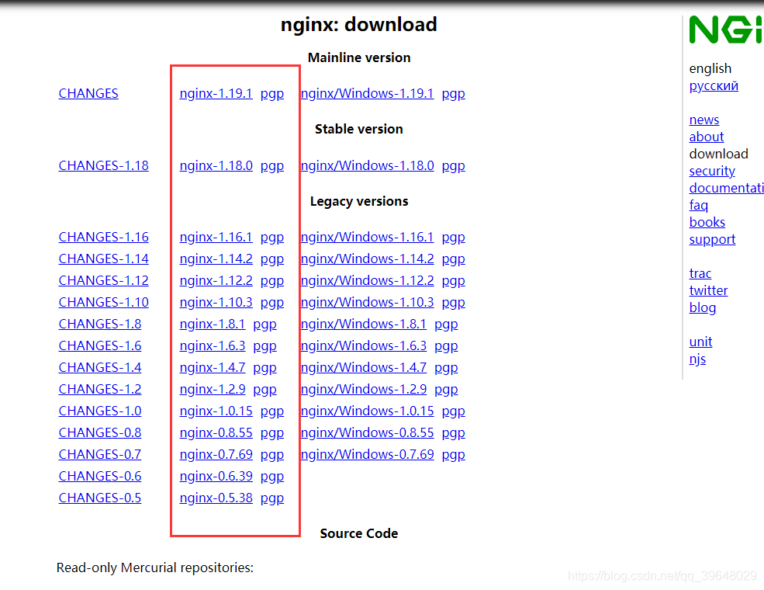Viewport: 764px width, 590px height.
Task: Download legacy nginx-1.16.1 release
Action: (216, 237)
